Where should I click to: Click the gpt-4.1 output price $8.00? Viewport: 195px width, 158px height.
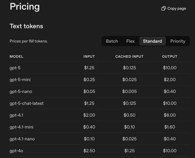pyautogui.click(x=170, y=115)
